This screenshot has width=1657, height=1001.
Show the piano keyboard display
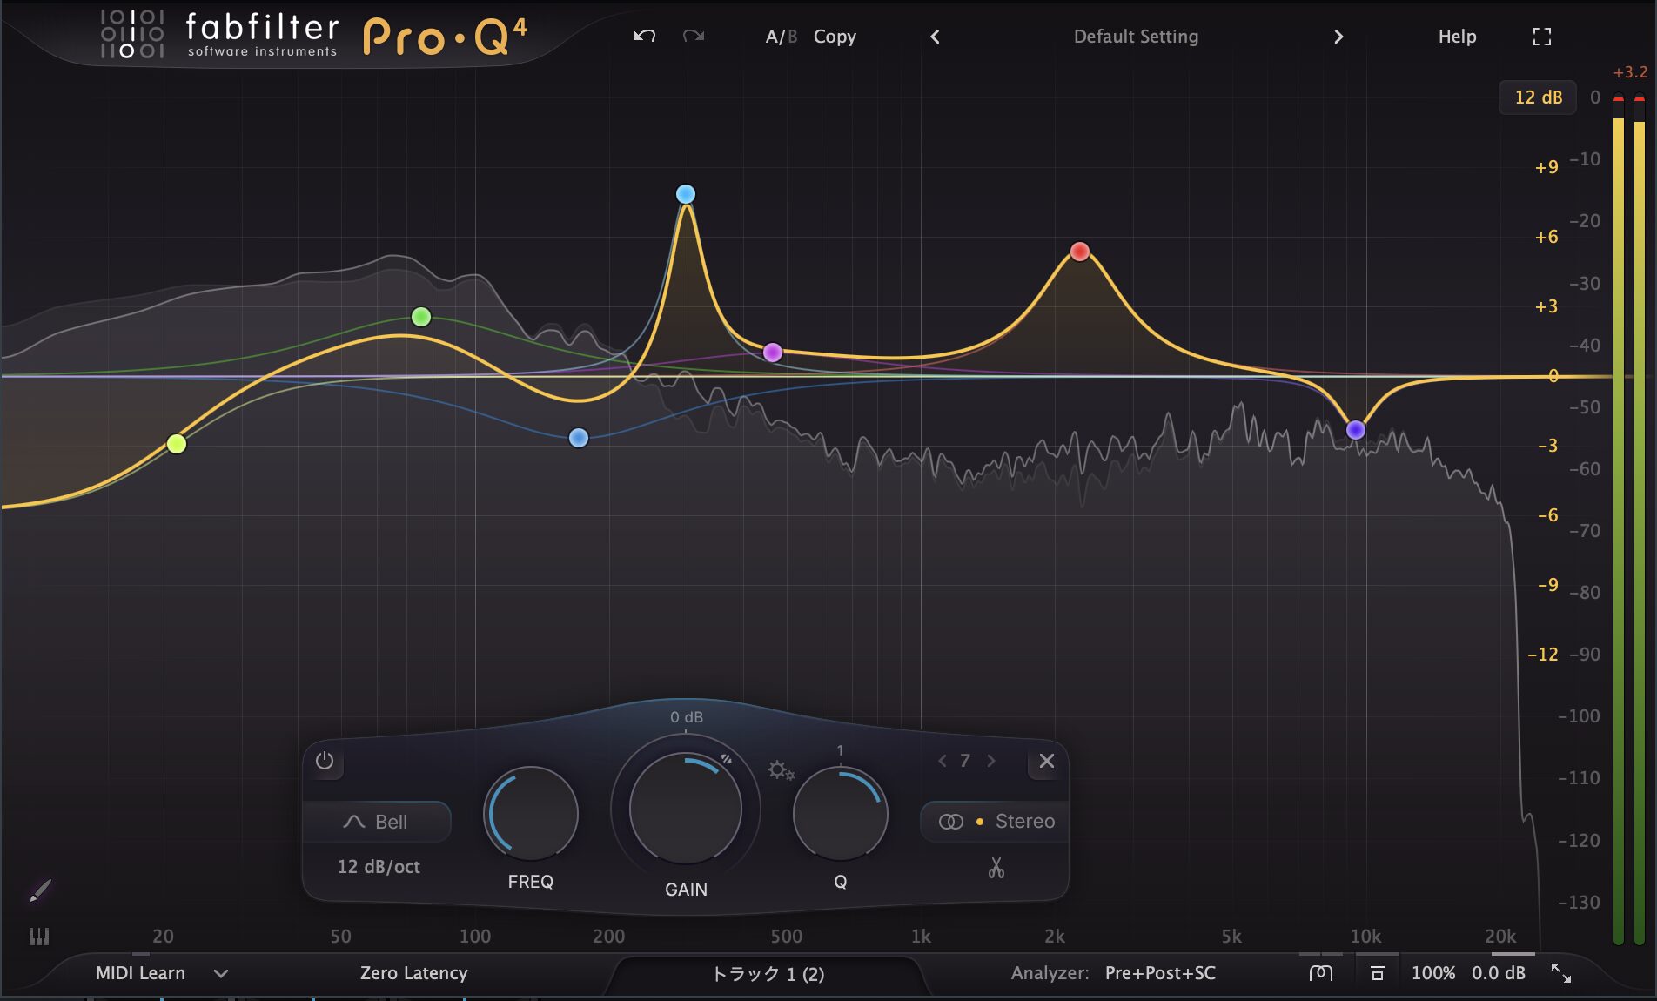click(x=39, y=937)
